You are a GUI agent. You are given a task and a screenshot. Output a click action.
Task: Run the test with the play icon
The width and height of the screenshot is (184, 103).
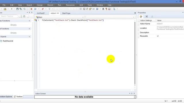(35, 9)
